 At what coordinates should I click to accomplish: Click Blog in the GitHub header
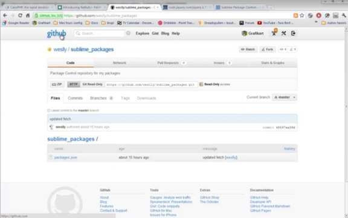tap(165, 33)
